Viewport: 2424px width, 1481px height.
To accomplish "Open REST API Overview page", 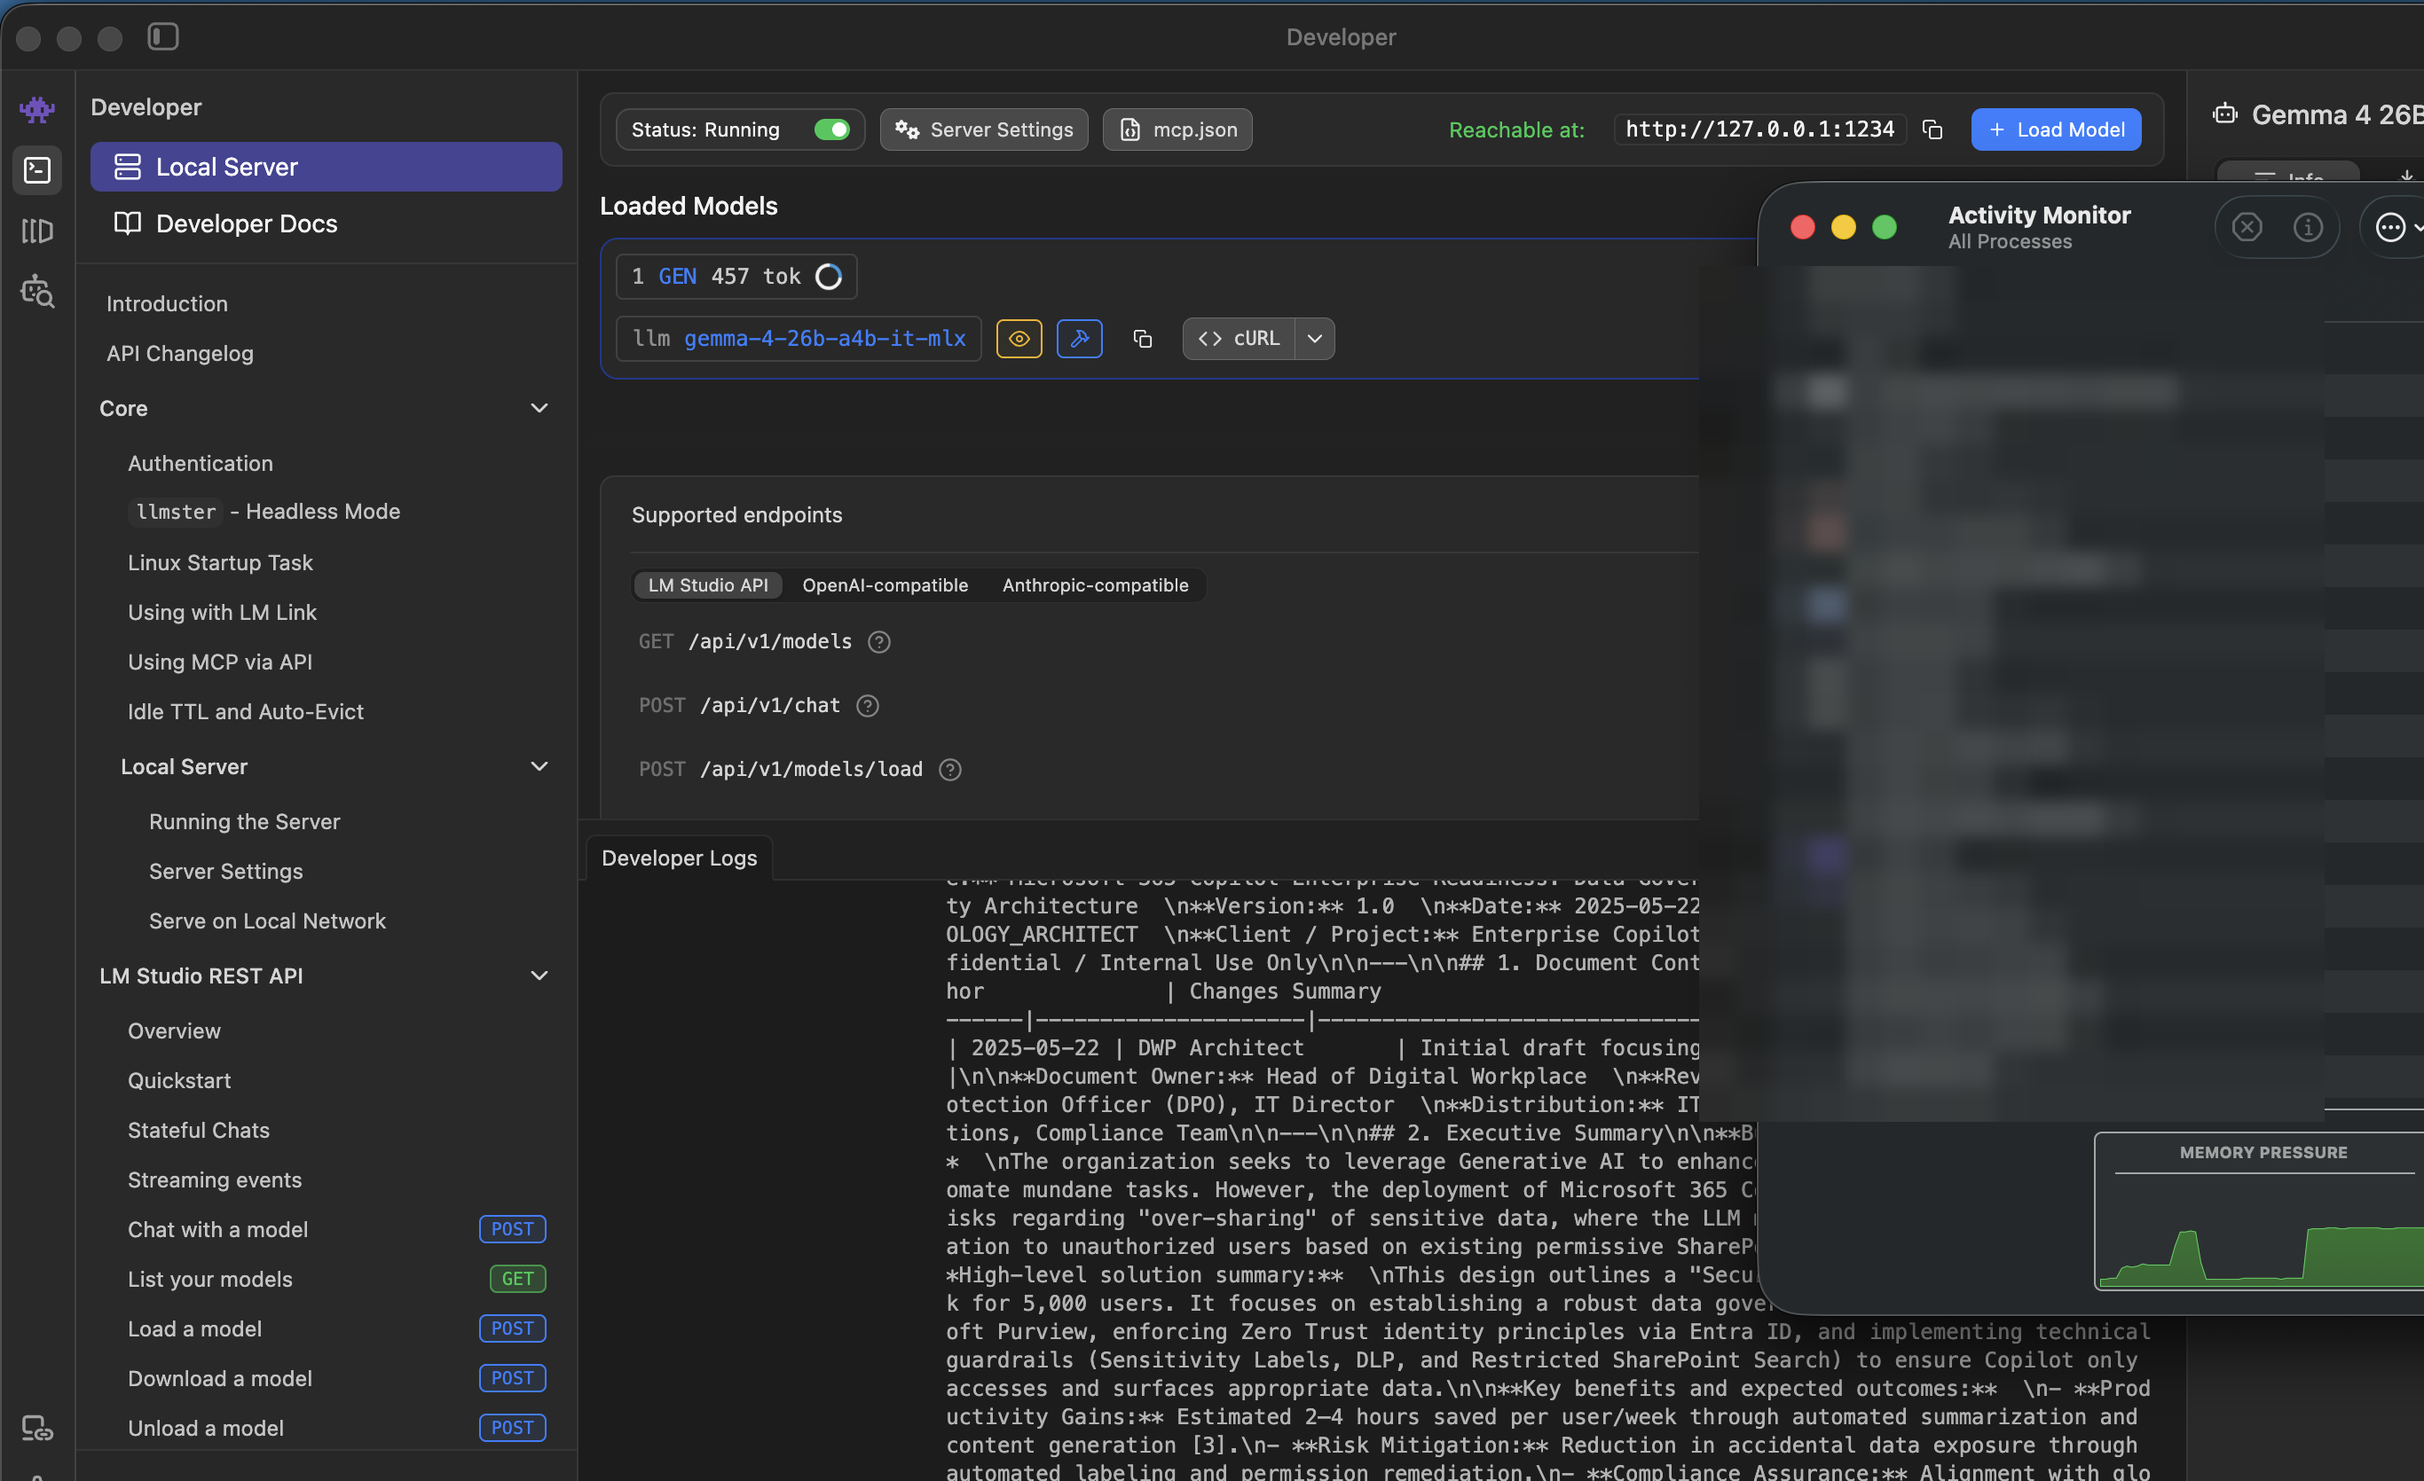I will coord(174,1030).
